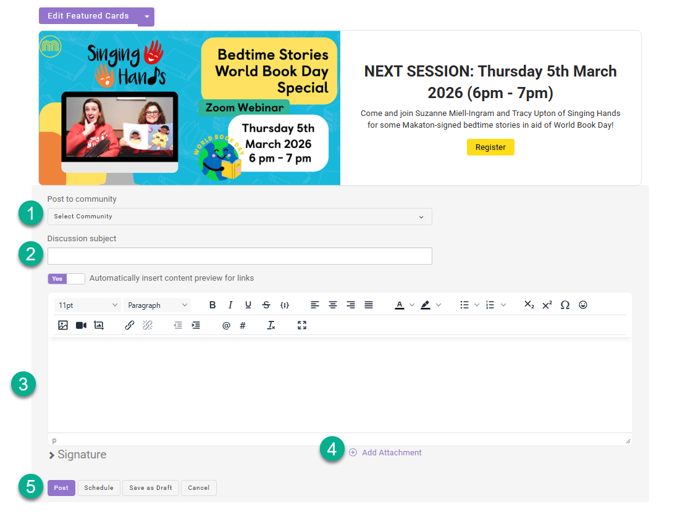Viewport: 680px width, 517px height.
Task: Open text color dropdown arrow
Action: pos(412,305)
